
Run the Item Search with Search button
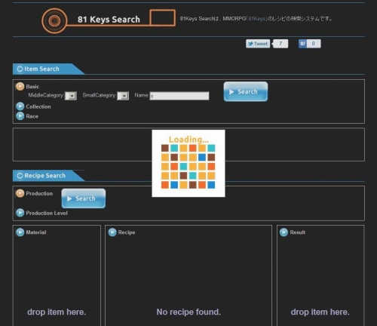[246, 91]
